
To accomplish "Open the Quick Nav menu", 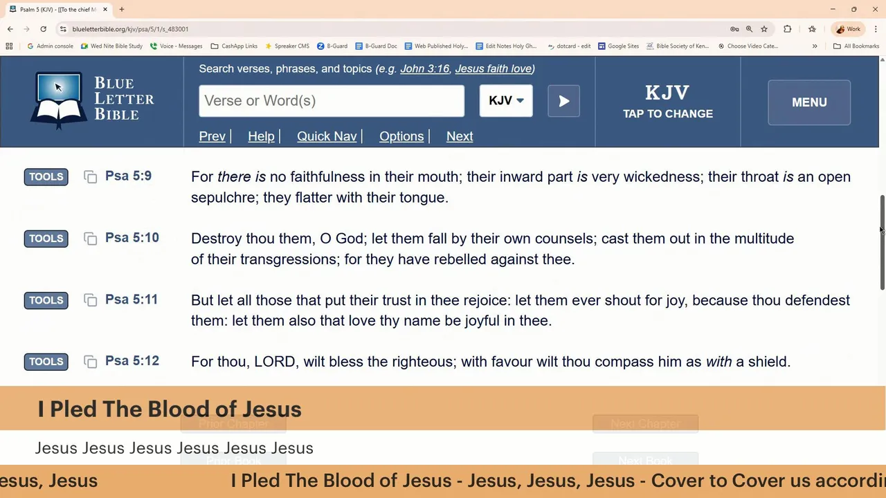I will coord(327,136).
